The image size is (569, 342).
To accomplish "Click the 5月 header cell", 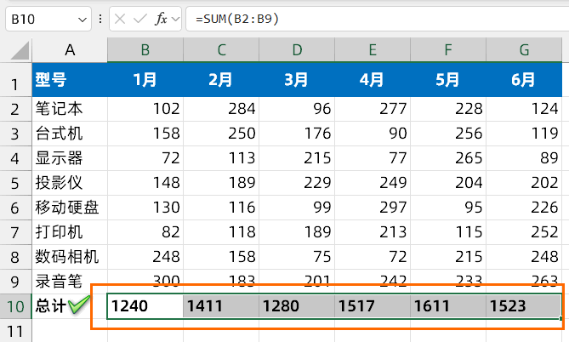I will coord(448,80).
